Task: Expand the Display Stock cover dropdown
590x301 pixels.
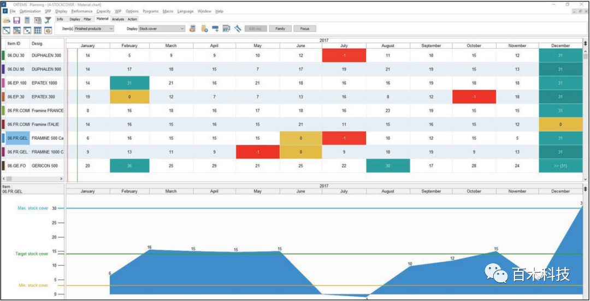Action: click(x=162, y=29)
